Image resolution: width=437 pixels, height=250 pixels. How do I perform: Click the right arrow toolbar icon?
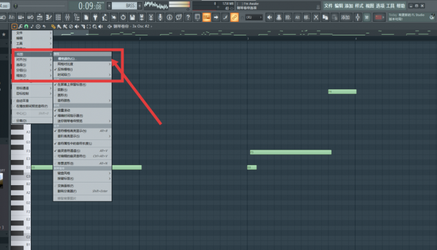(x=216, y=17)
